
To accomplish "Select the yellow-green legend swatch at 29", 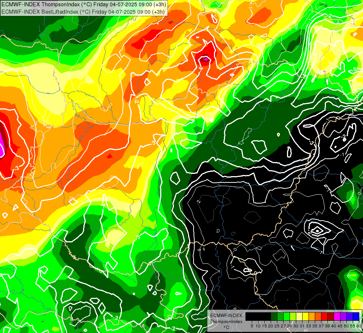I will [293, 316].
